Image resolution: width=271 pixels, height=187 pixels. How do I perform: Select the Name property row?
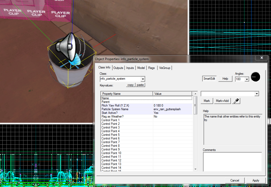[146, 98]
